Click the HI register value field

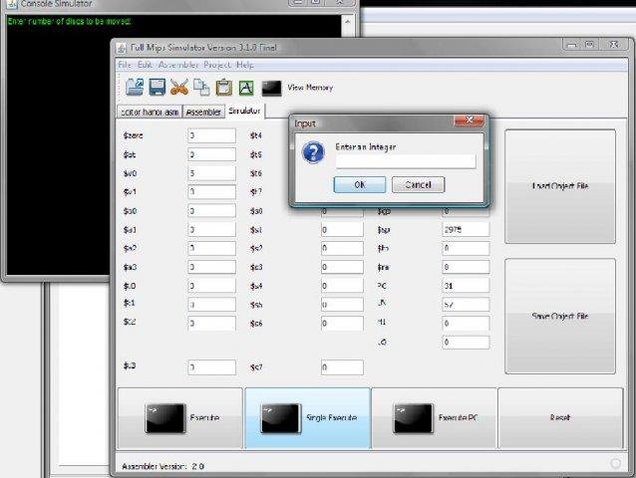tap(466, 324)
